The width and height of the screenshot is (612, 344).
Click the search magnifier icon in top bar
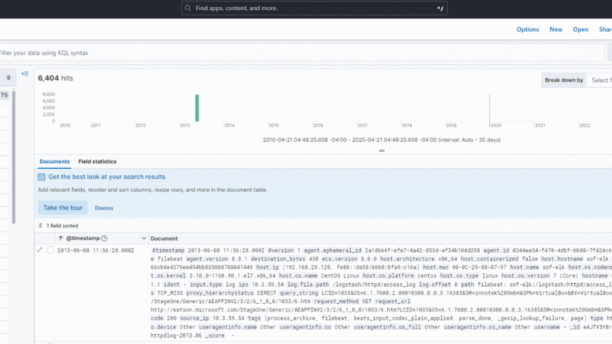188,8
